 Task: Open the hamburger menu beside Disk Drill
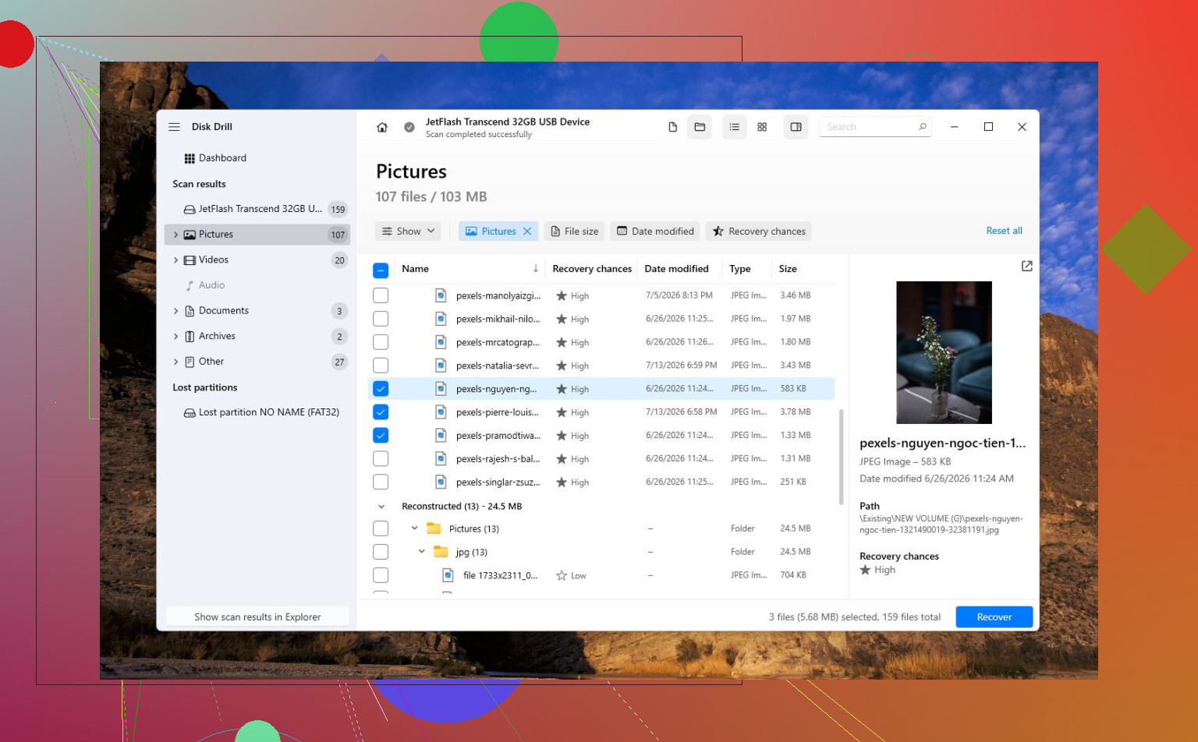pyautogui.click(x=174, y=127)
